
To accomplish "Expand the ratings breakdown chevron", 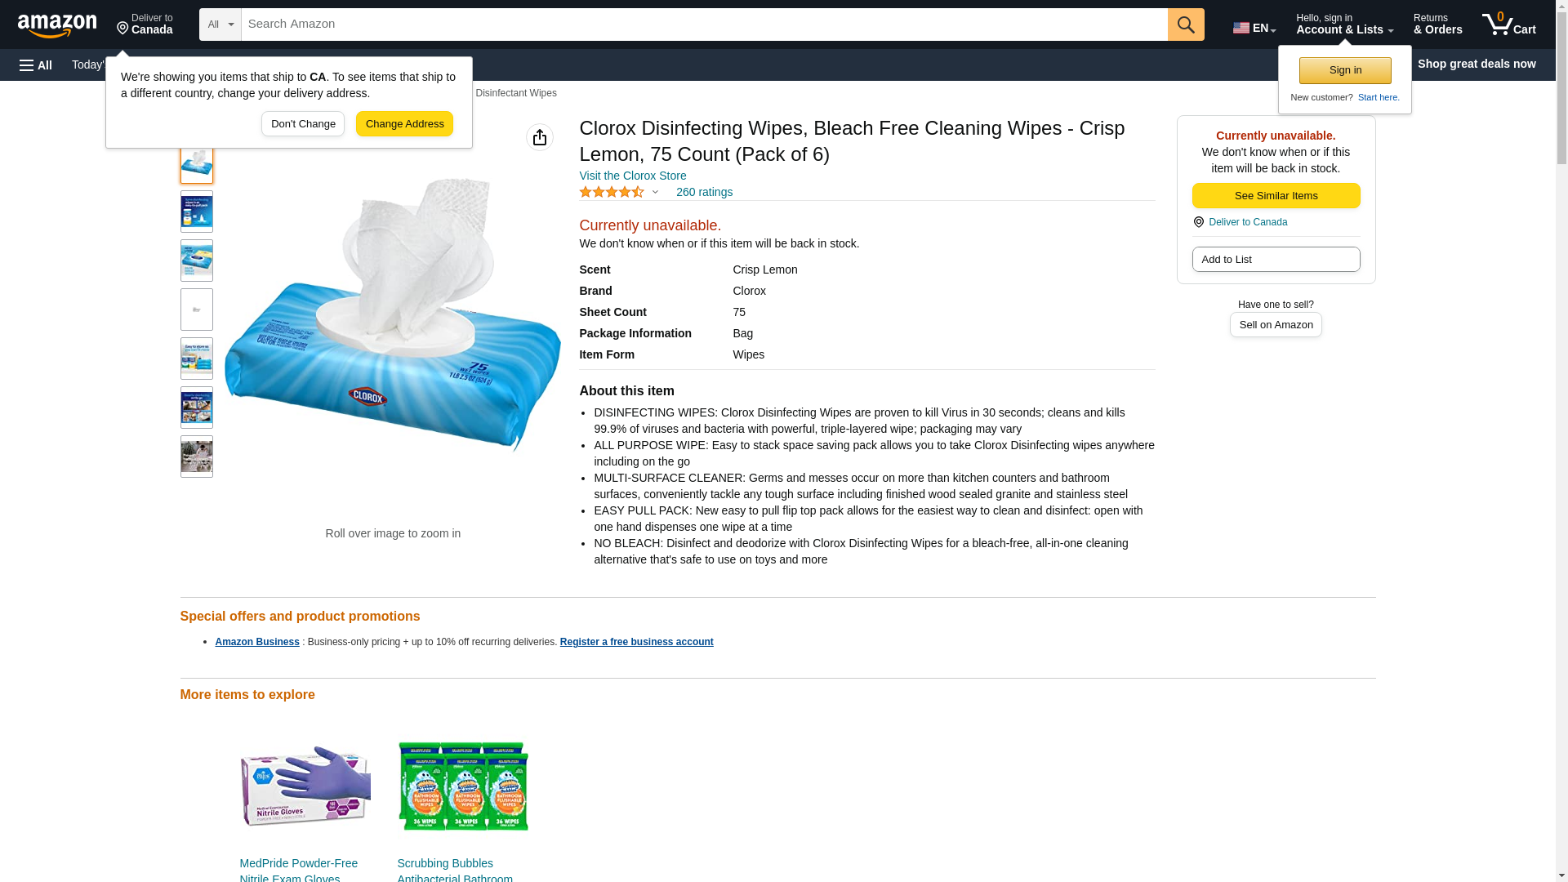I will [655, 192].
